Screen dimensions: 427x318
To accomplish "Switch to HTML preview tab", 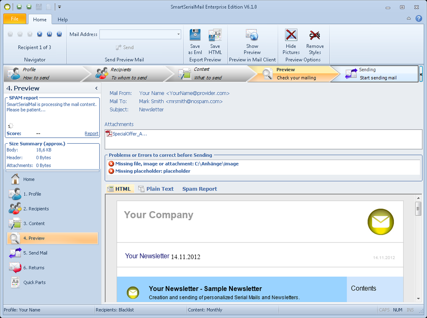I will (x=120, y=189).
